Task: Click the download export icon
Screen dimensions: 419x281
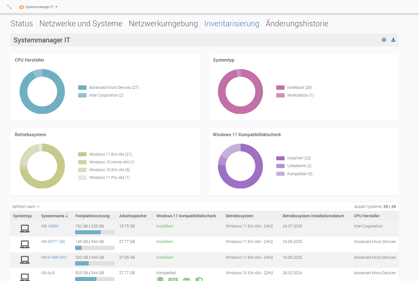Action: [393, 40]
